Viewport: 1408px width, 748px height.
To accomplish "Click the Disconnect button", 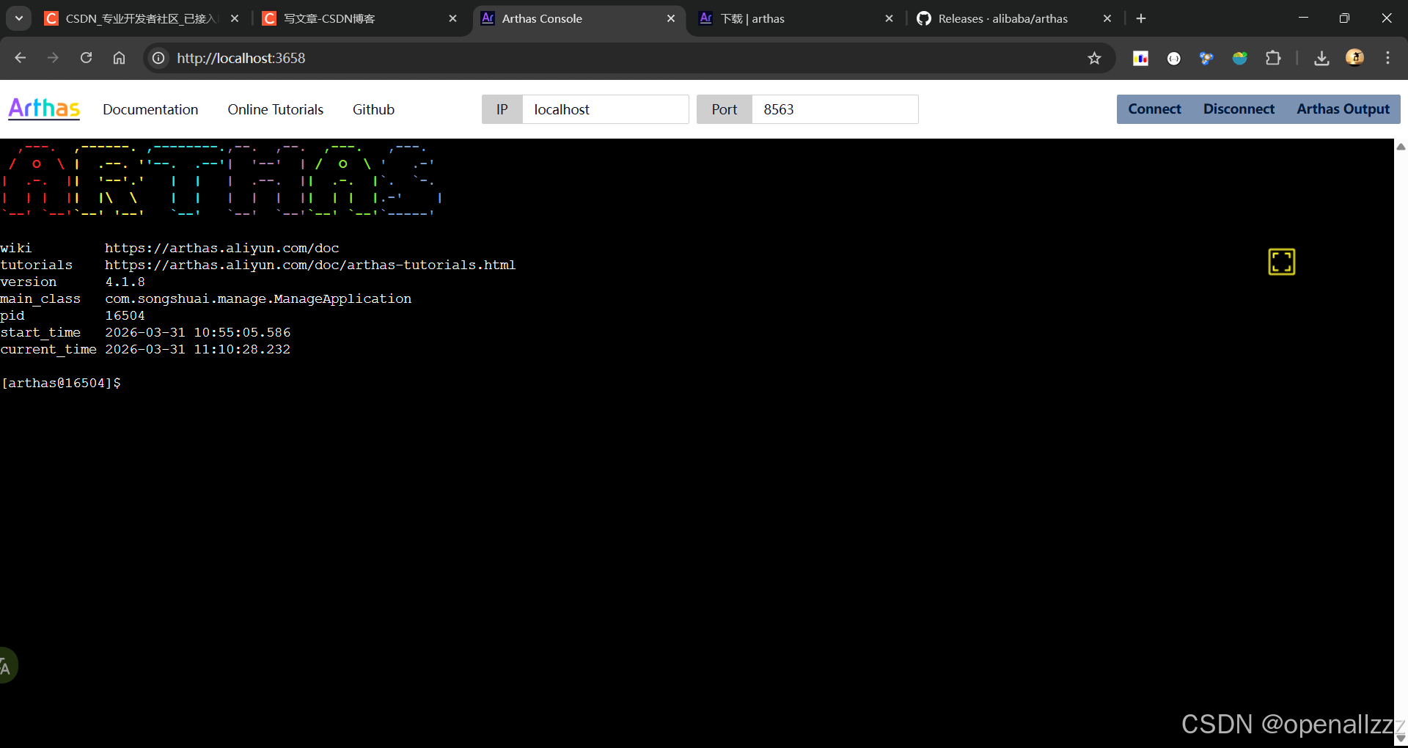I will (x=1239, y=109).
